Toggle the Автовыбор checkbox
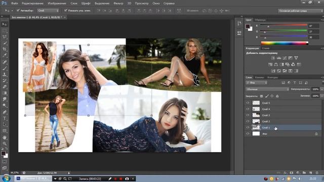The image size is (324, 182). pyautogui.click(x=18, y=10)
